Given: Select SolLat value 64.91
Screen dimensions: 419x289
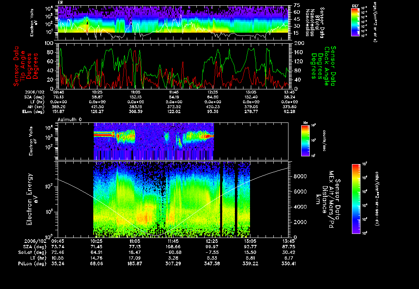Looking at the screenshot, I should (x=96, y=252).
